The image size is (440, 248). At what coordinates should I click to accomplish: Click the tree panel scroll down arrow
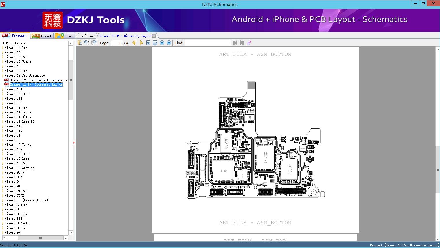71,233
